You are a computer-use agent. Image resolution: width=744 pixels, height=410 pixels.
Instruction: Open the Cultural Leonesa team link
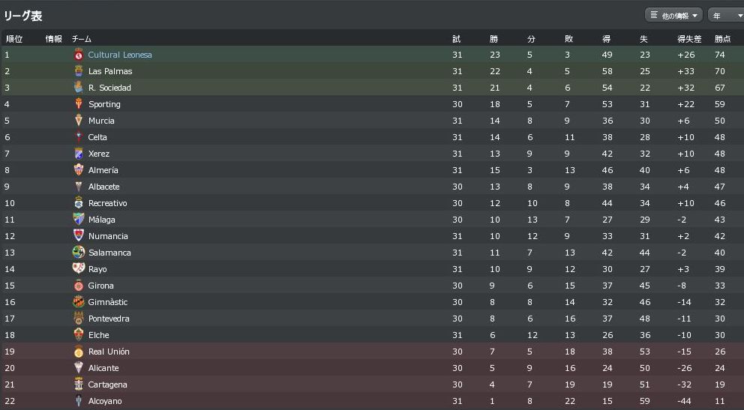120,55
